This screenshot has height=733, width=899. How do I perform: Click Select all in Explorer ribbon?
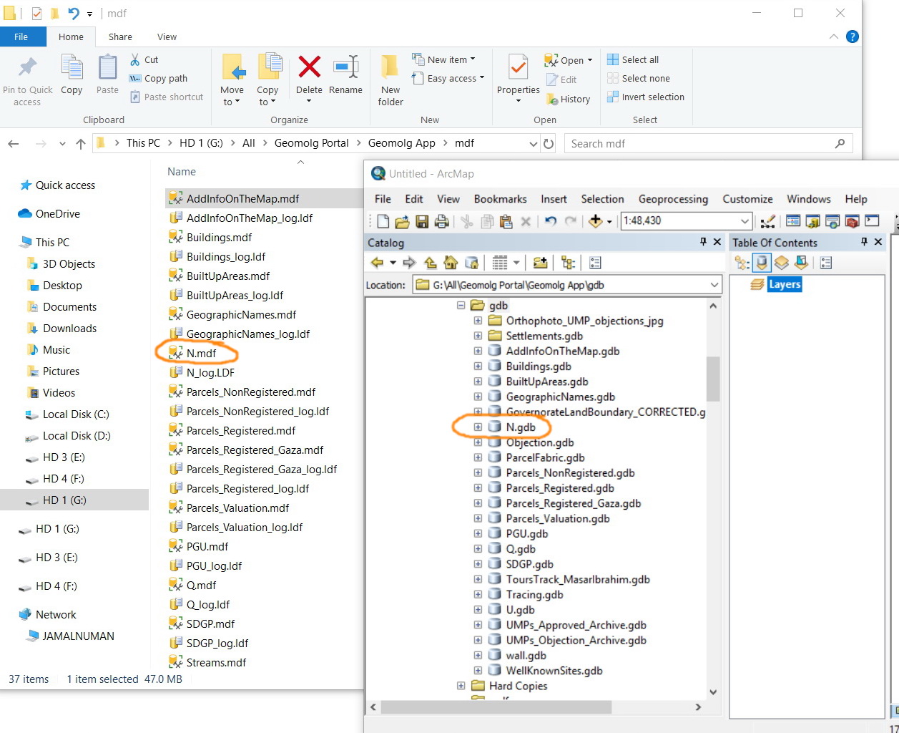[x=633, y=59]
